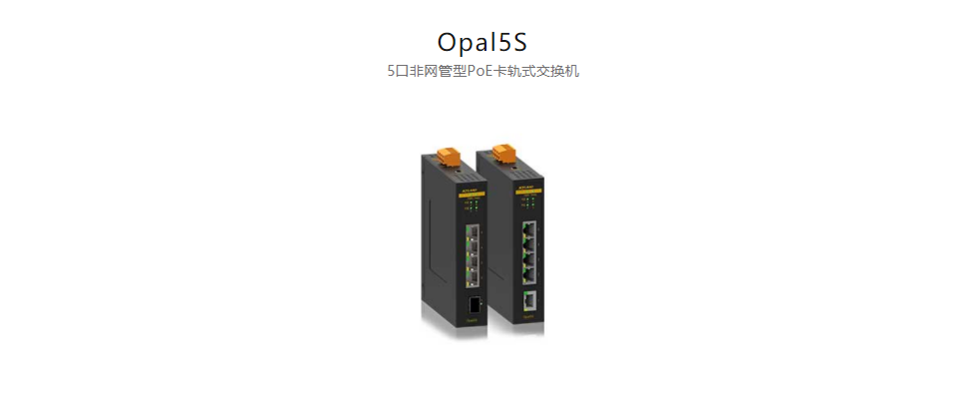Screen dimensions: 964x407
Task: Click the single bottom RJ45 port on right switch
Action: (x=529, y=301)
